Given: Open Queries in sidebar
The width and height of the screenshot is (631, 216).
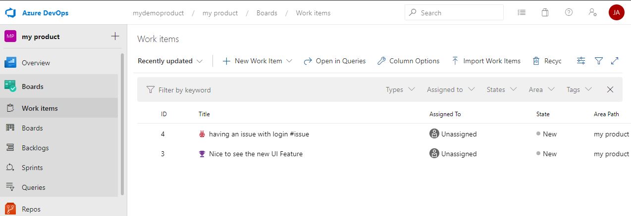Looking at the screenshot, I should click(59, 187).
